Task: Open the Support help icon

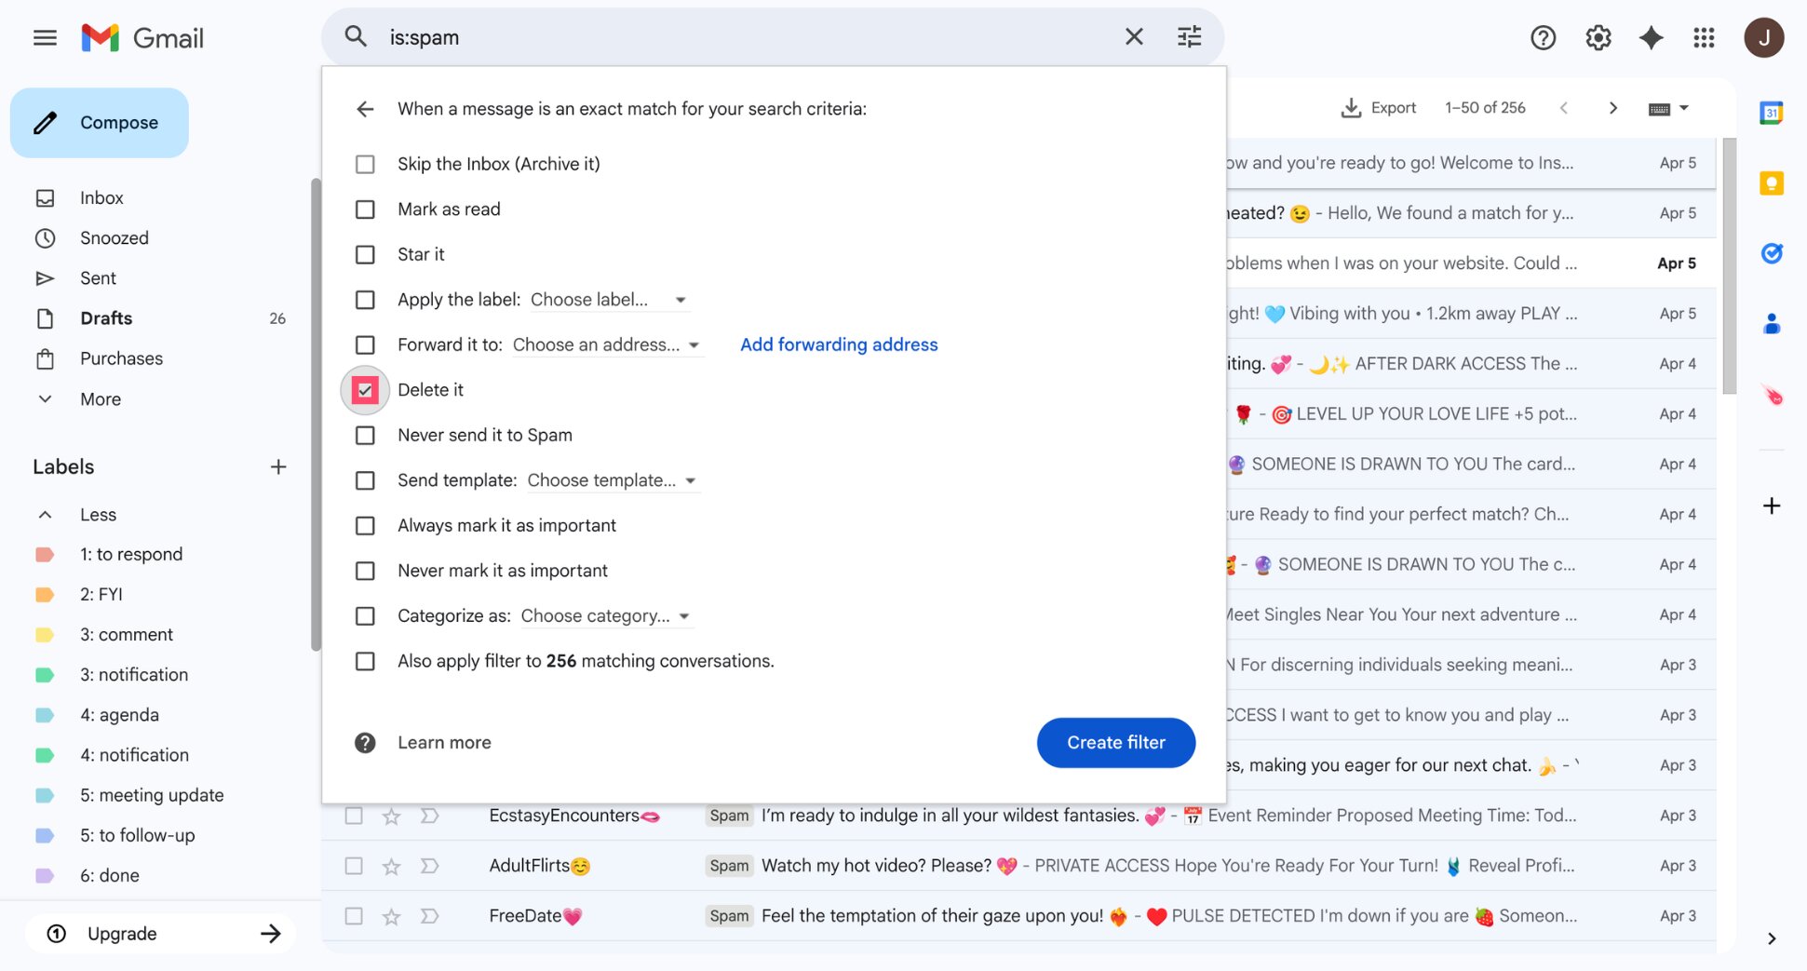Action: (x=1544, y=38)
